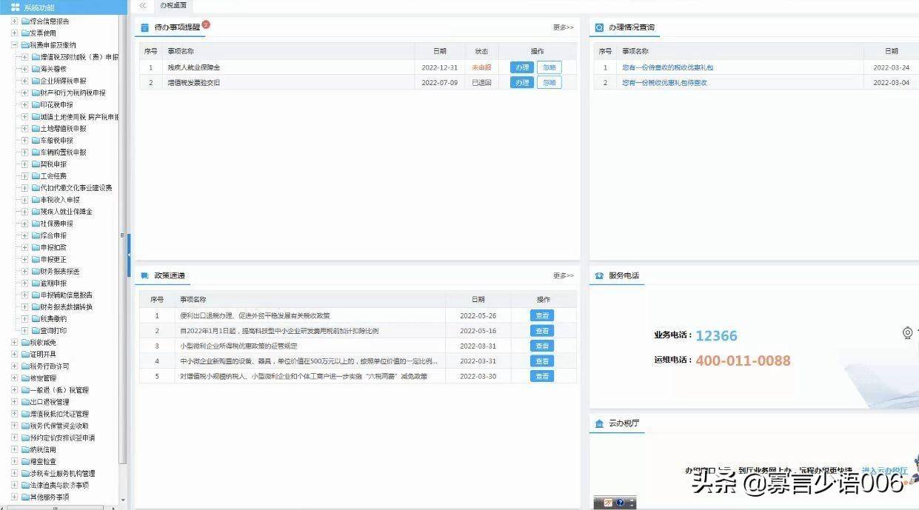This screenshot has height=510, width=919.
Task: Click the folder icon of 出口退税管理
Action: (25, 402)
